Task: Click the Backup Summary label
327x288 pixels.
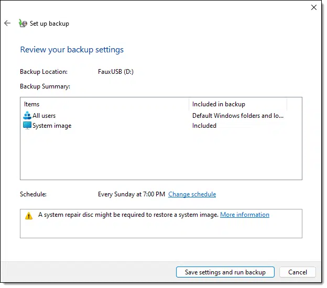Action: click(45, 86)
